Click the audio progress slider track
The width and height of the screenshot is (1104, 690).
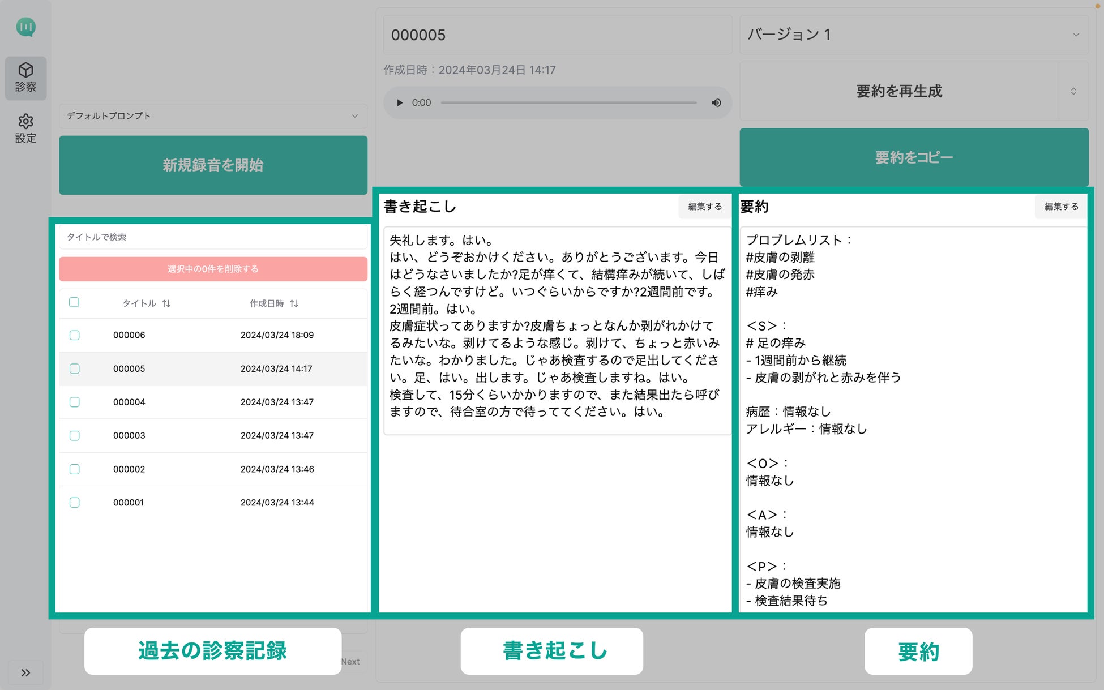coord(568,102)
